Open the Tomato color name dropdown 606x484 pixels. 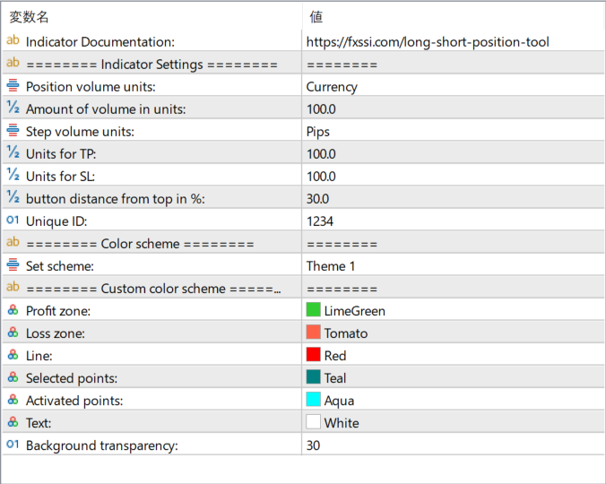click(345, 333)
